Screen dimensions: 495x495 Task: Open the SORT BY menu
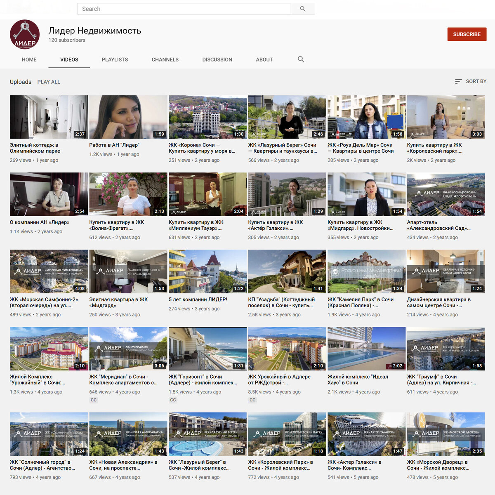[x=471, y=82]
